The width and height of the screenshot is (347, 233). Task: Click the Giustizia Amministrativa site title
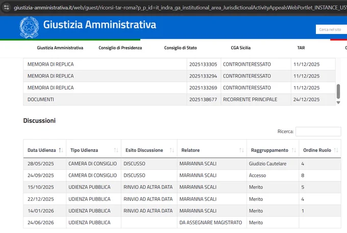click(100, 24)
